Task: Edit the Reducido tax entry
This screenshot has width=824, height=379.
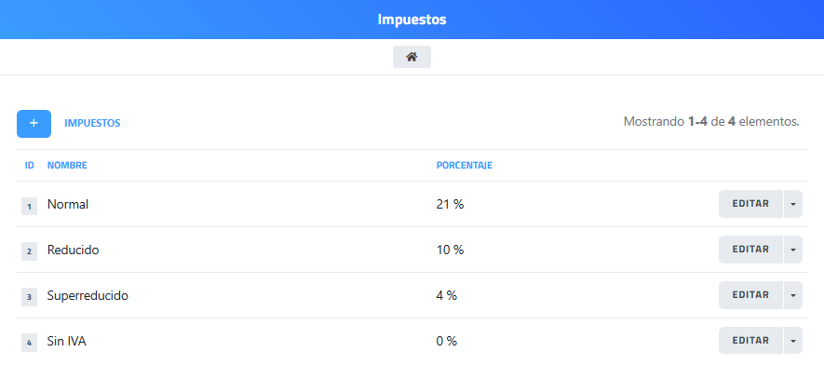Action: point(750,250)
